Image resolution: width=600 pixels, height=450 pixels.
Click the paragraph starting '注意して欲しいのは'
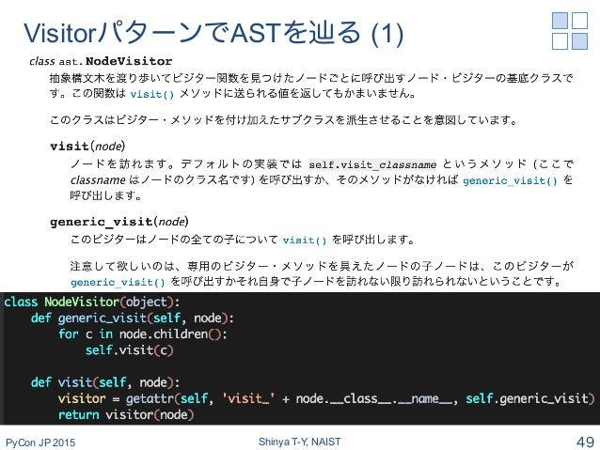coord(322,273)
